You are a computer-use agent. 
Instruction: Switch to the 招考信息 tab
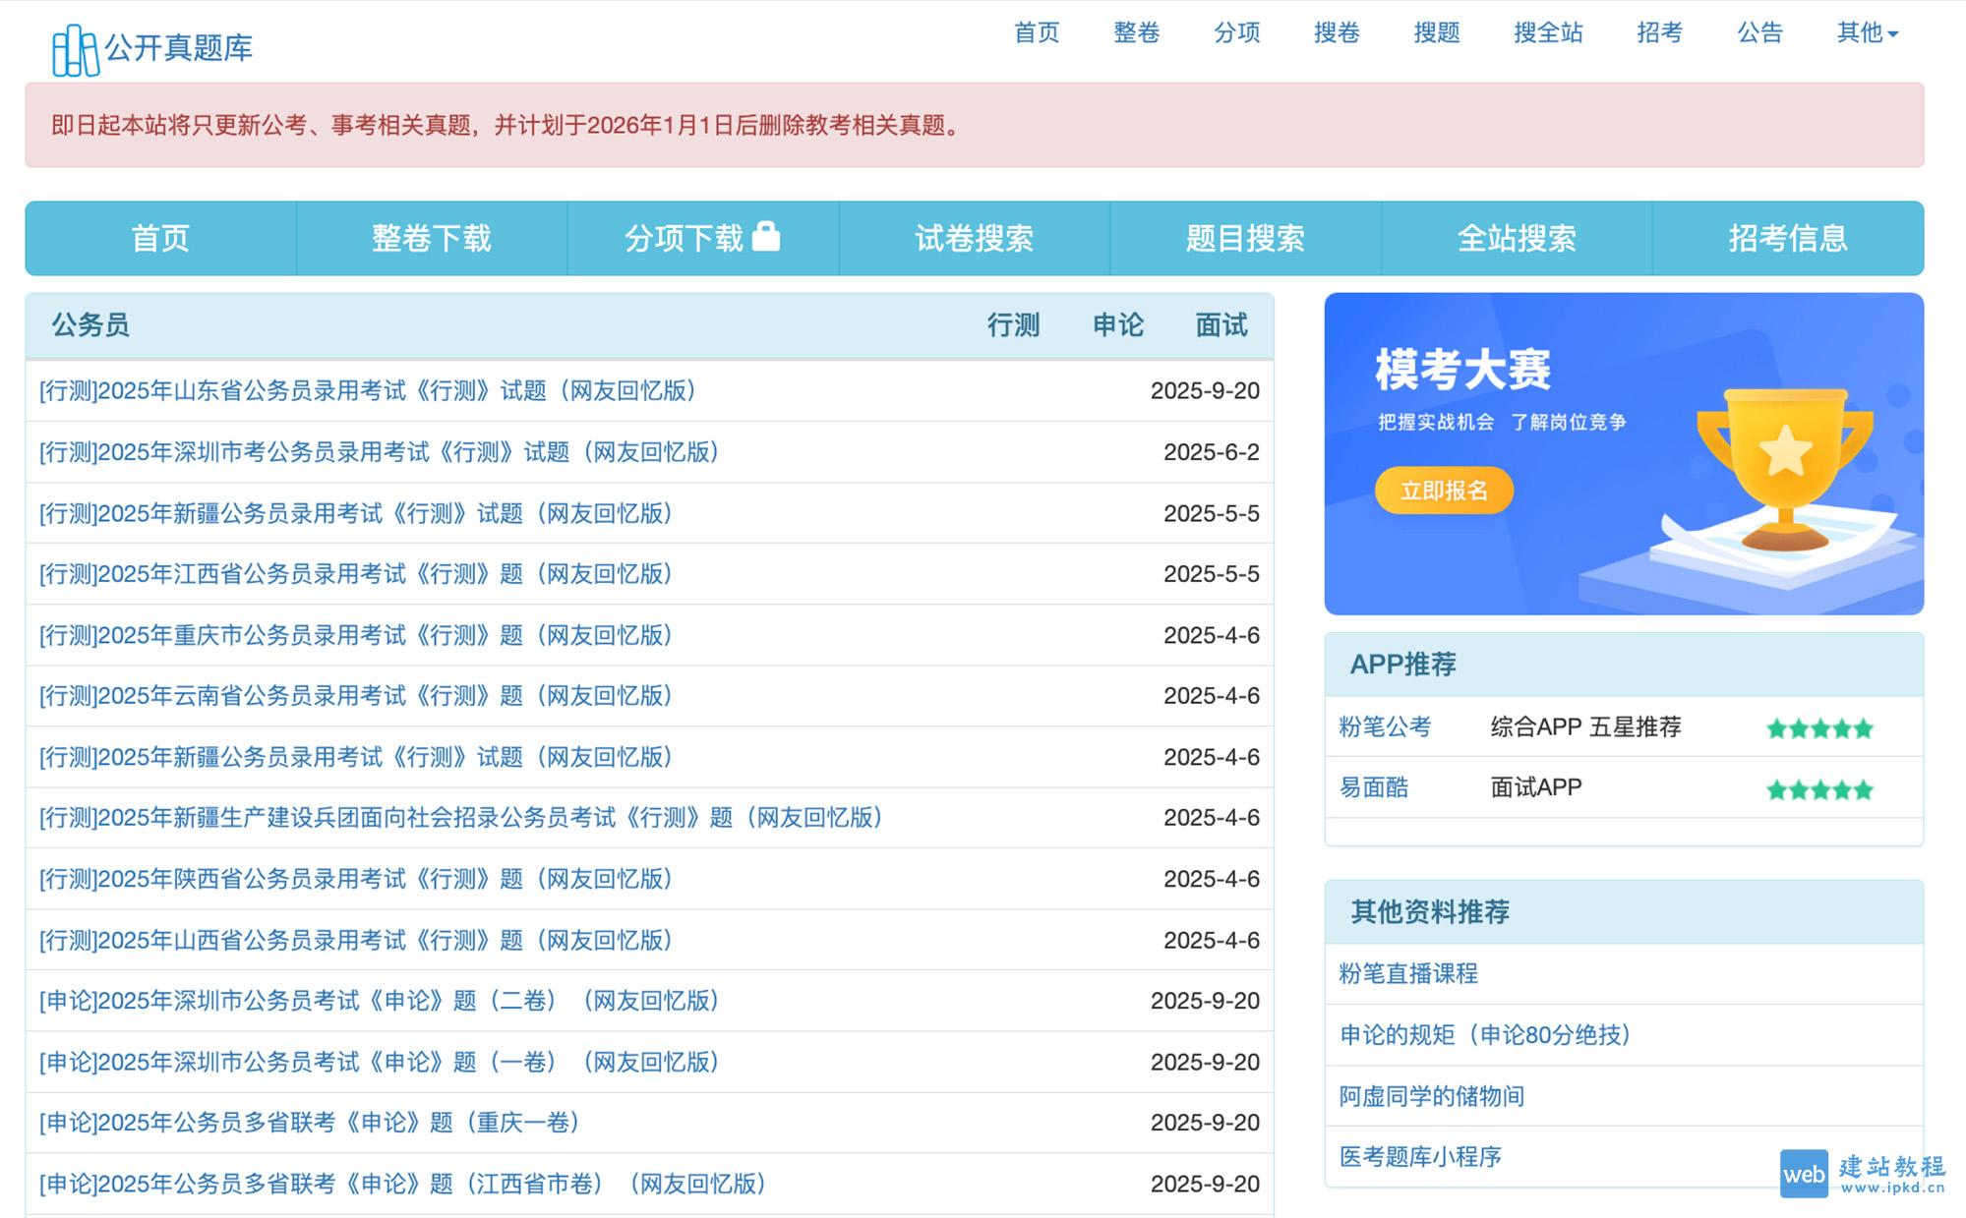[x=1788, y=238]
